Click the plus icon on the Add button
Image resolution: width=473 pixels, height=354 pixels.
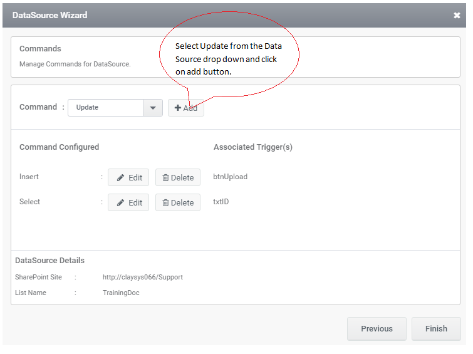(178, 108)
